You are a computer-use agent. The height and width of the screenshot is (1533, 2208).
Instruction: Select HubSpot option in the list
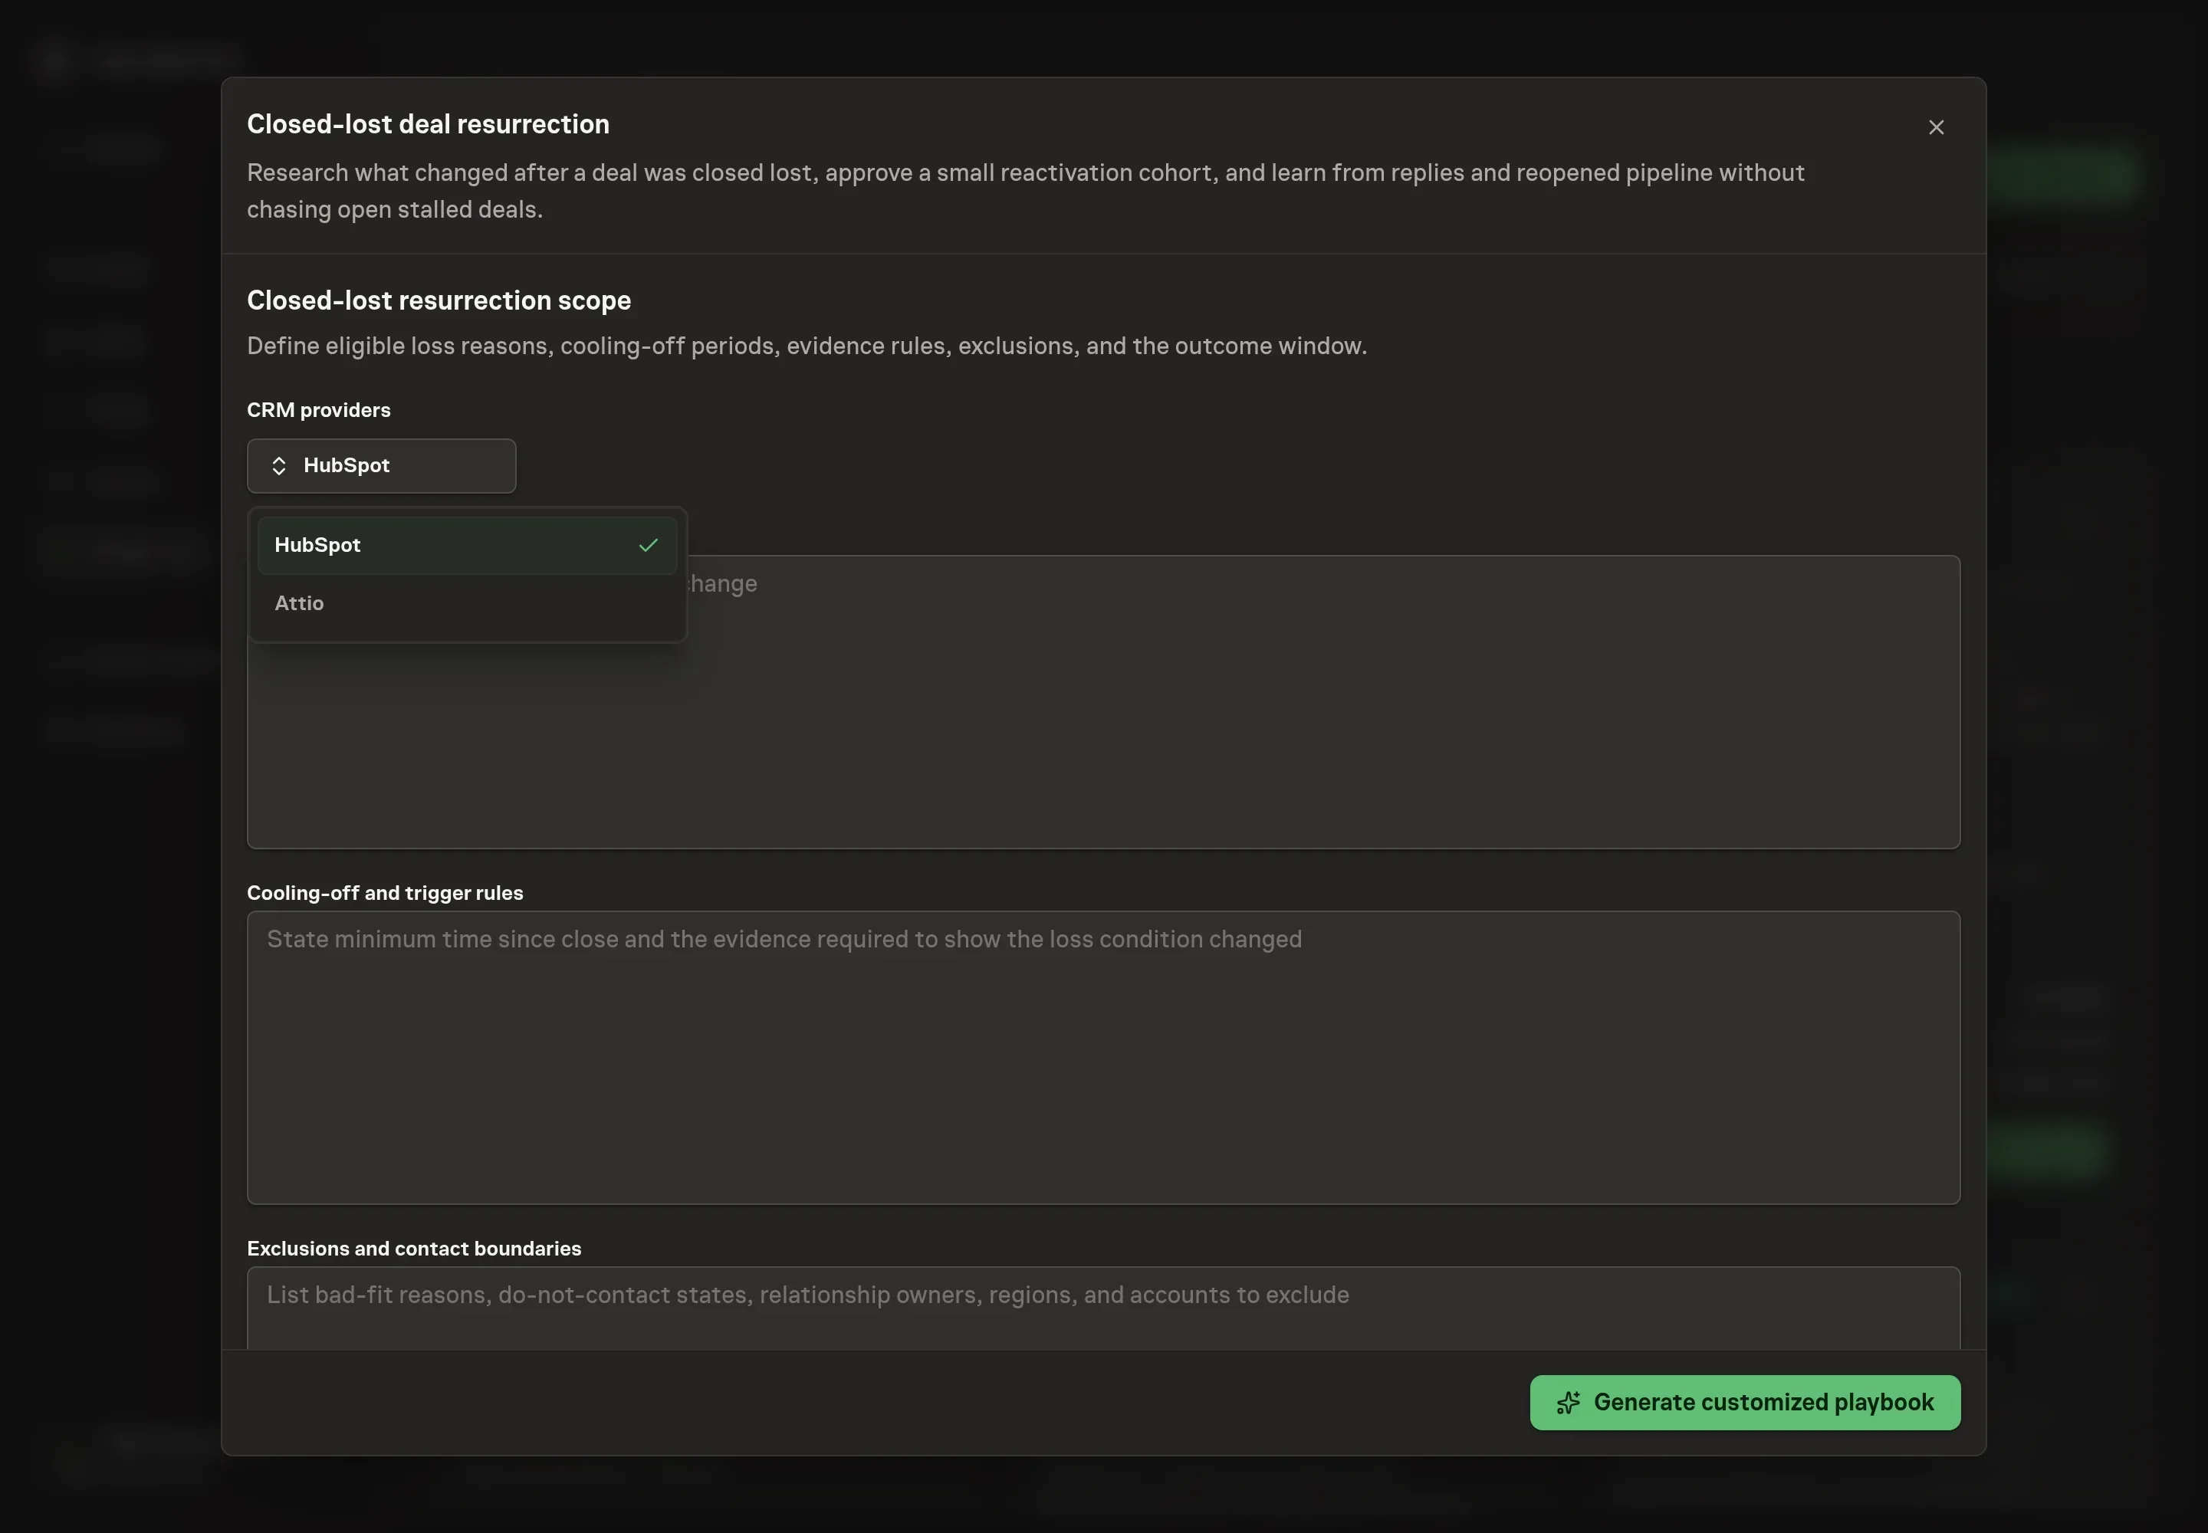(x=467, y=546)
